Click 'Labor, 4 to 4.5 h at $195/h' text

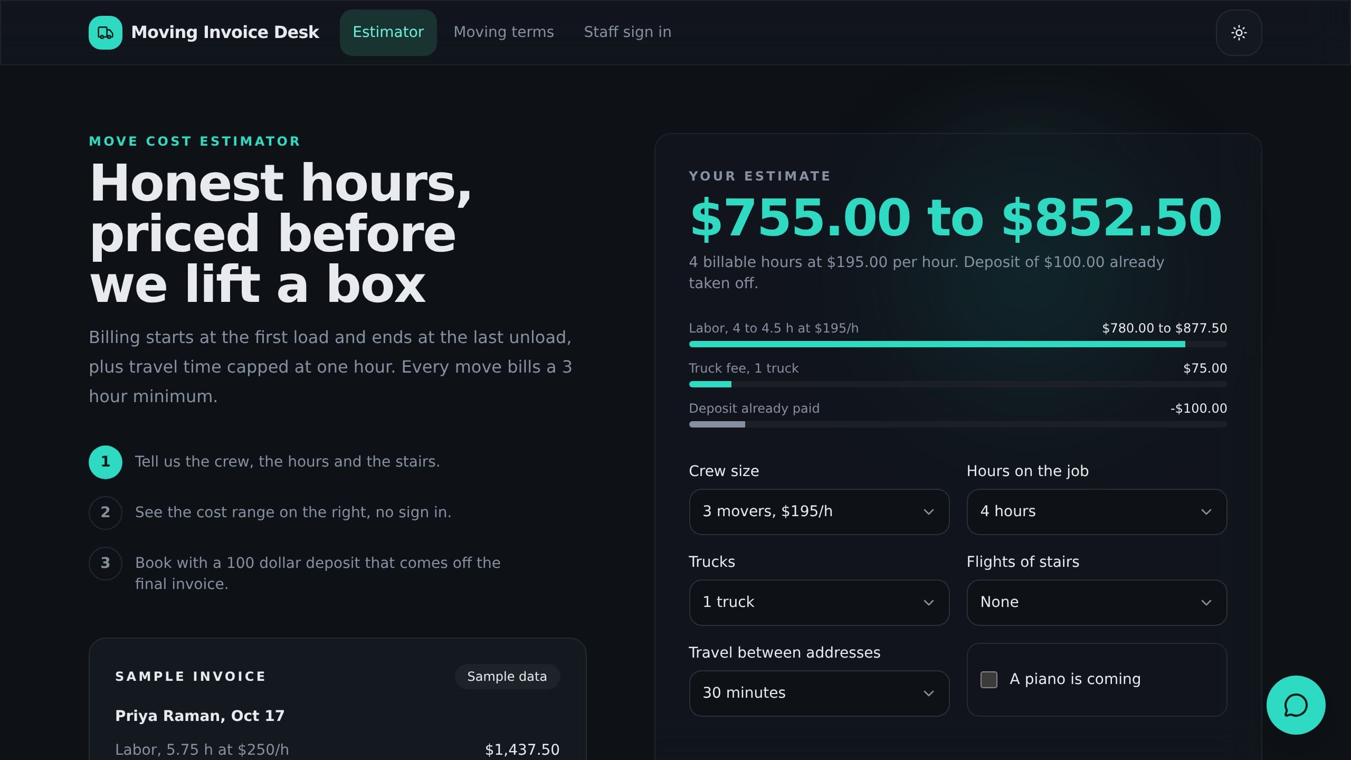pos(774,328)
